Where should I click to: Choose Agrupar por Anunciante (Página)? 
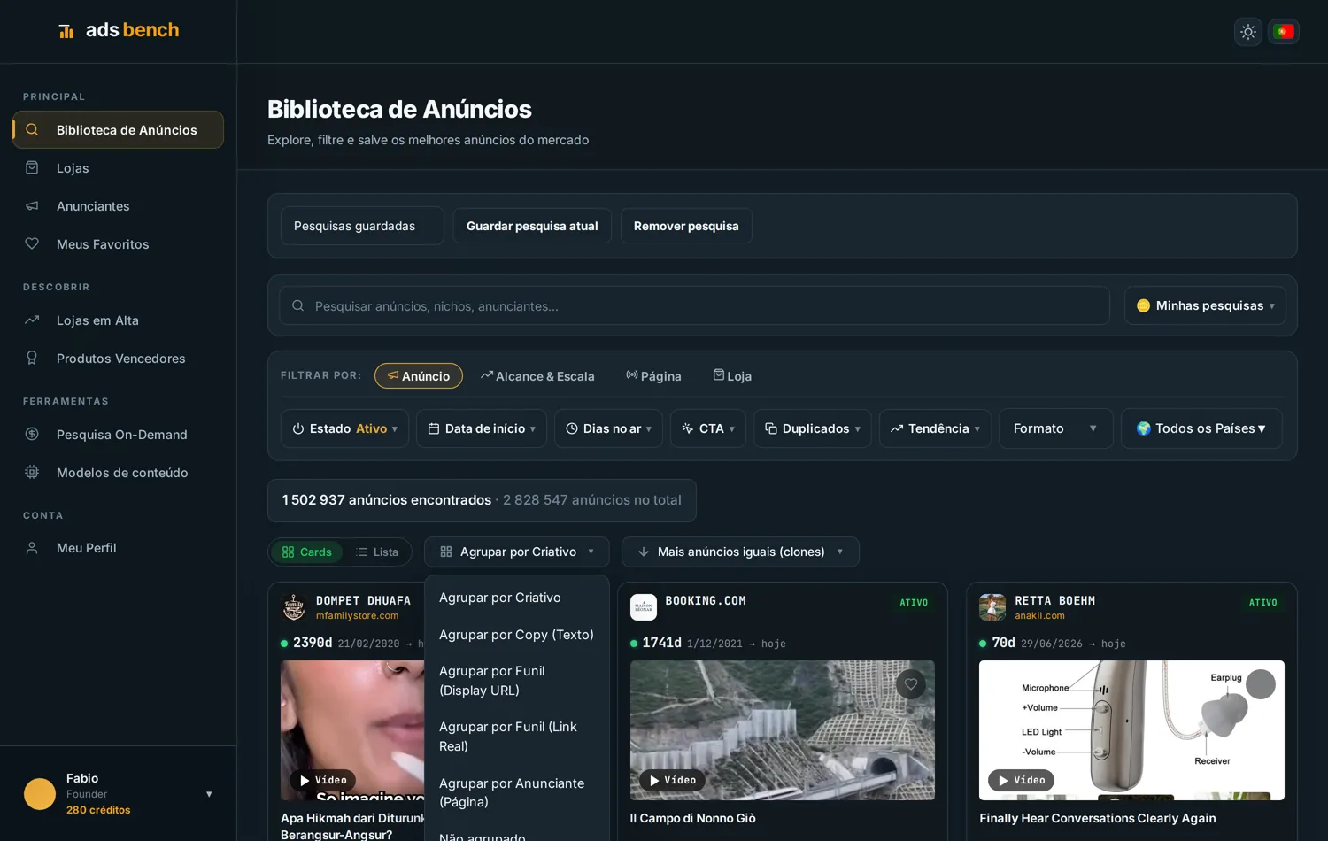pyautogui.click(x=517, y=792)
